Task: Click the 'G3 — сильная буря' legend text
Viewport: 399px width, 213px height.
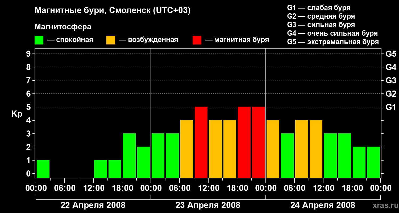Action: (x=321, y=25)
